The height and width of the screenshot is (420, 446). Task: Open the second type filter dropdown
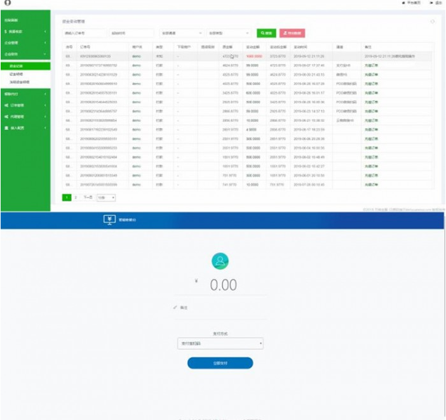point(229,33)
